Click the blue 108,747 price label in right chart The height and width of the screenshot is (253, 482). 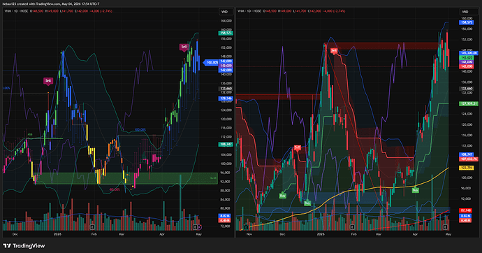[466, 154]
